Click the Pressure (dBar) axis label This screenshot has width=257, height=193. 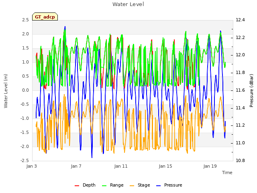pyautogui.click(x=251, y=90)
